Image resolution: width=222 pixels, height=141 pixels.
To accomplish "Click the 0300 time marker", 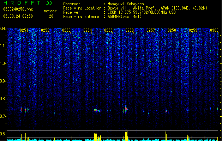I will tap(214, 30).
